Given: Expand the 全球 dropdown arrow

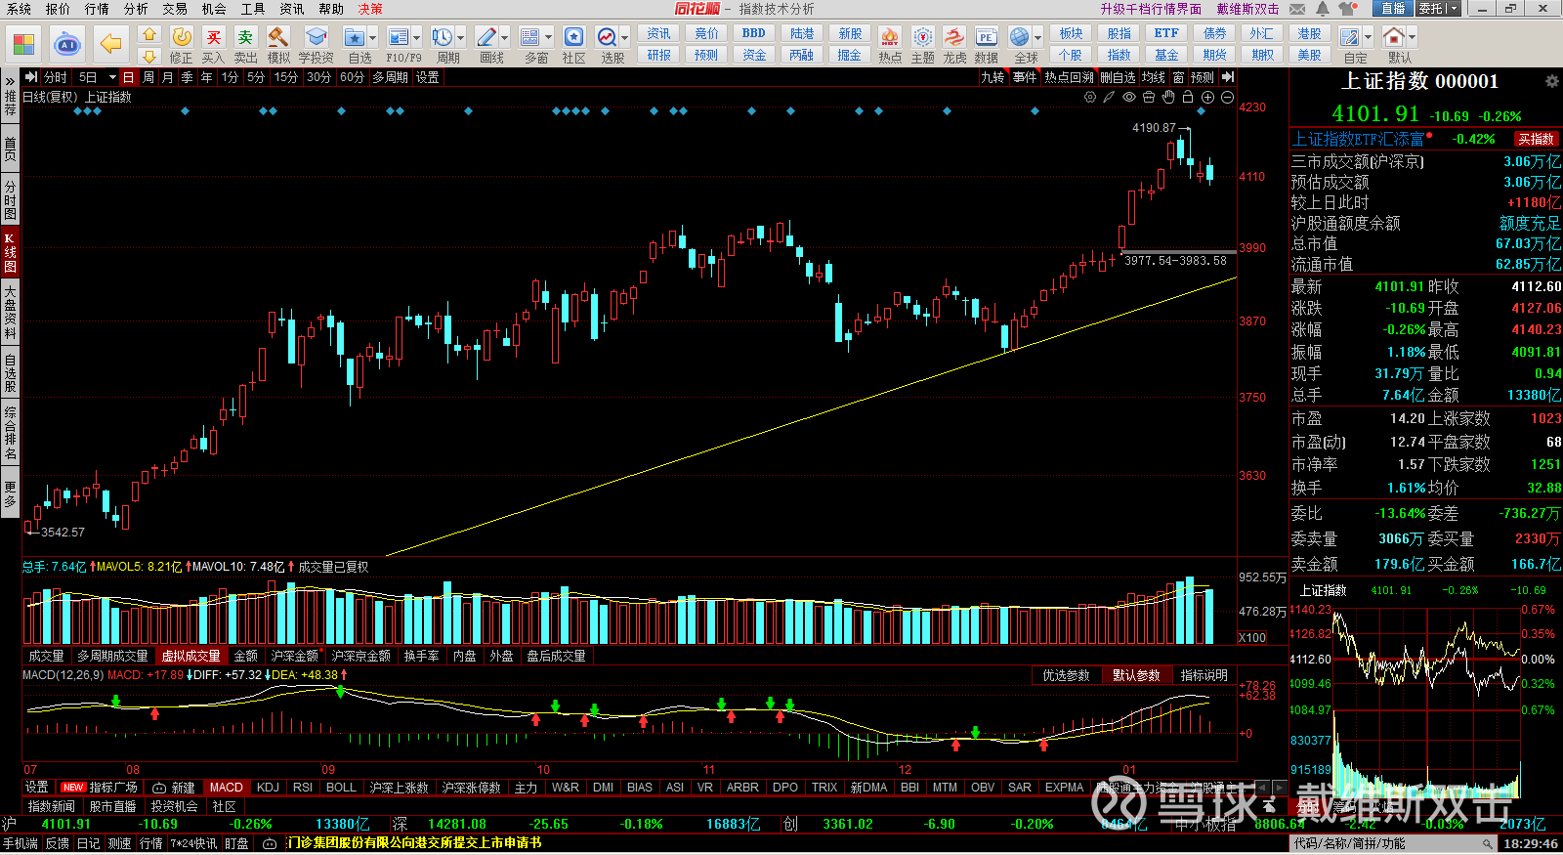Looking at the screenshot, I should pos(1037,38).
